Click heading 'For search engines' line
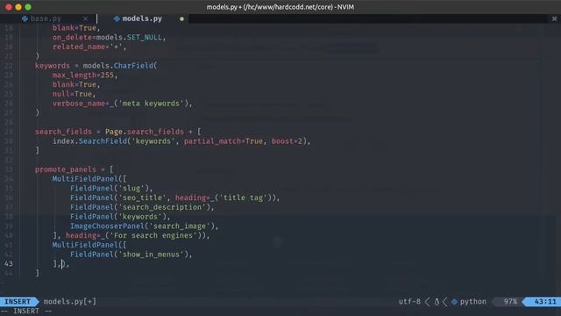The height and width of the screenshot is (316, 561). click(x=131, y=235)
